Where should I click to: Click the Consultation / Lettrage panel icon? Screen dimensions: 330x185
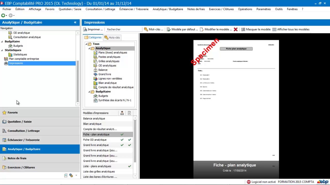pyautogui.click(x=4, y=131)
